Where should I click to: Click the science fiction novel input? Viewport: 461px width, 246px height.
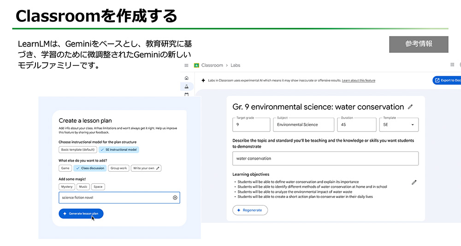pyautogui.click(x=119, y=198)
